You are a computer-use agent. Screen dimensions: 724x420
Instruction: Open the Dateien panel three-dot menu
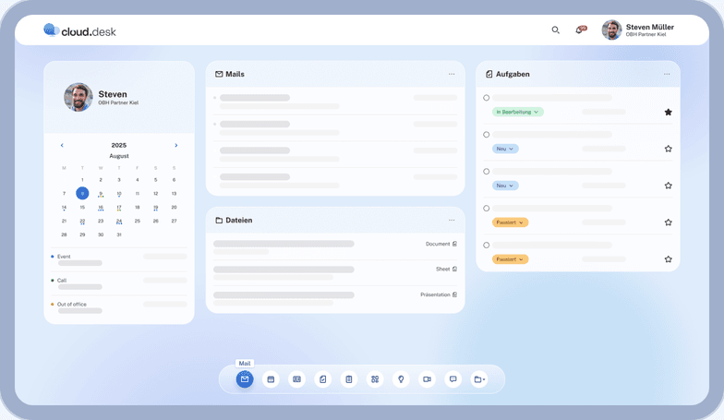pyautogui.click(x=452, y=220)
